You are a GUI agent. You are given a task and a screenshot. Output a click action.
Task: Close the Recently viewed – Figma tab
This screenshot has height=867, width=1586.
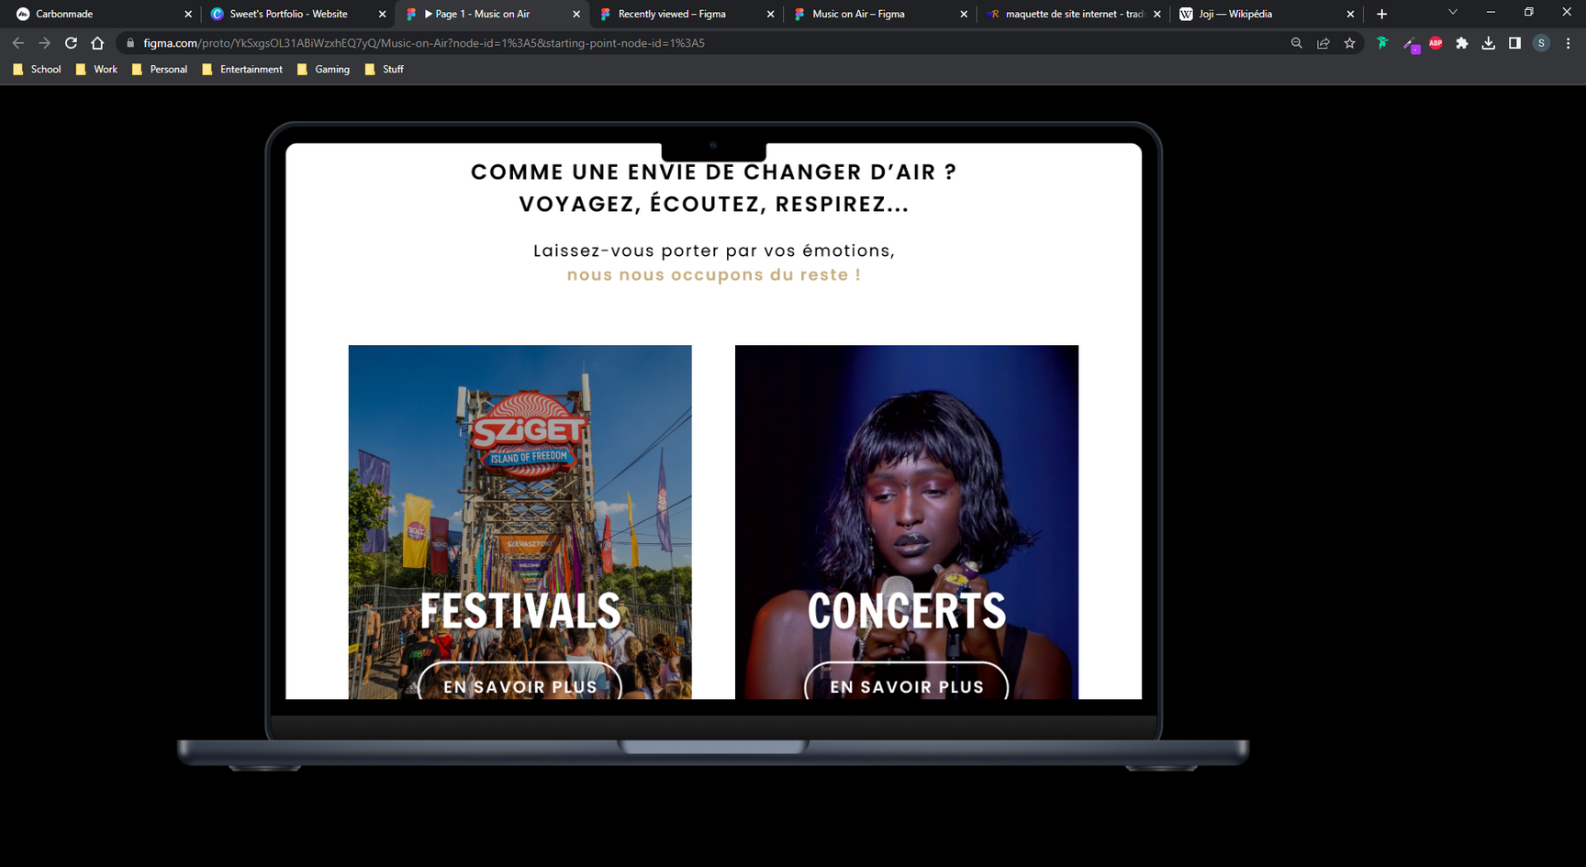click(x=770, y=14)
